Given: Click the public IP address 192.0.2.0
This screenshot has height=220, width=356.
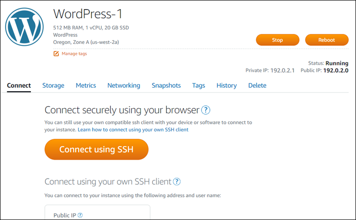Looking at the screenshot, I should pyautogui.click(x=336, y=70).
